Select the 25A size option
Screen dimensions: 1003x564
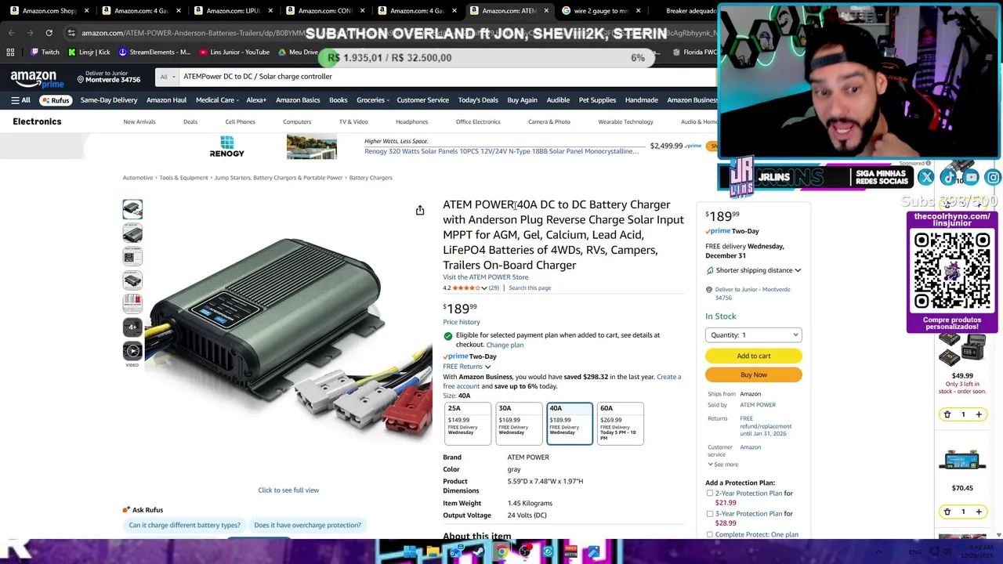point(467,424)
